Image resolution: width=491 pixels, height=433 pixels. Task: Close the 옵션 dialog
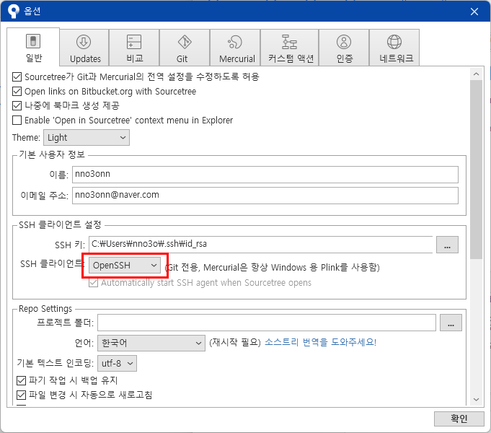[474, 12]
